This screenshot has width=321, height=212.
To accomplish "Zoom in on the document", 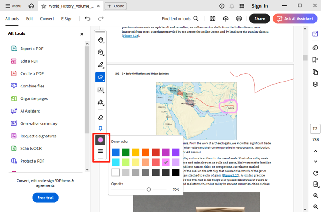I will click(315, 196).
